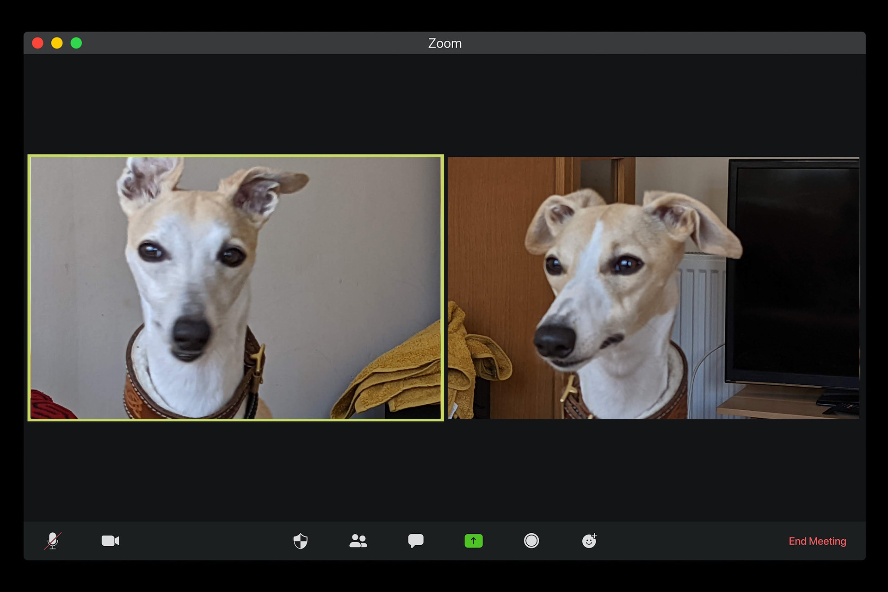Open the chat bubble panel

tap(416, 541)
